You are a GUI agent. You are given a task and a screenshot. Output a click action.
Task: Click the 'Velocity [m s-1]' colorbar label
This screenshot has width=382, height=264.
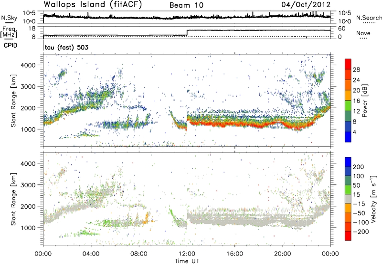point(374,199)
